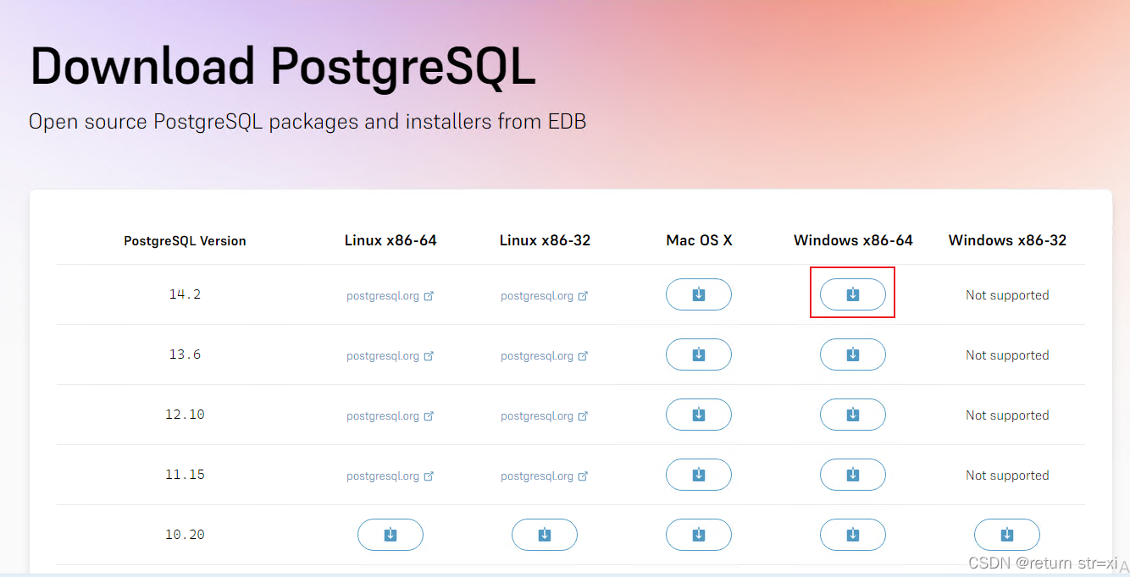Viewport: 1130px width, 577px height.
Task: Click Not supported text in 11.15 row
Action: (1007, 475)
